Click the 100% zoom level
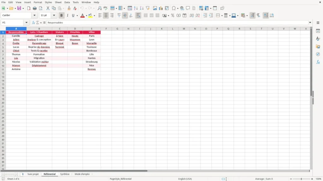This screenshot has height=181, width=323. (319, 179)
